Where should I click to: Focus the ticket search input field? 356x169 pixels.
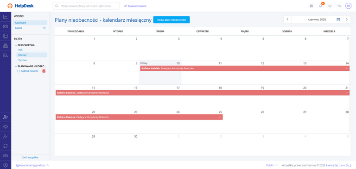click(x=86, y=6)
